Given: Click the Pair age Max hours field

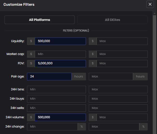Looking at the screenshot, I should click(x=111, y=76).
